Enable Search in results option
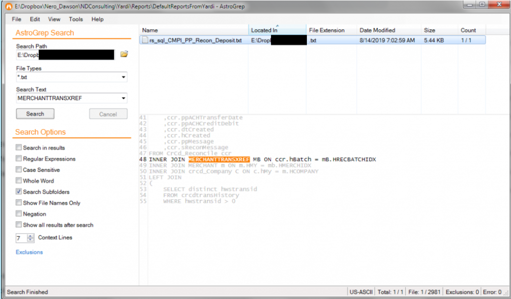511x299 pixels. pos(18,148)
